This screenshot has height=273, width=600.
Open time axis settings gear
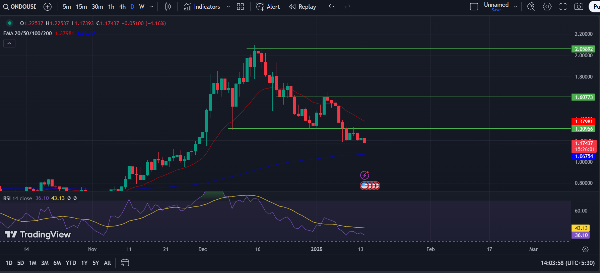pyautogui.click(x=585, y=249)
